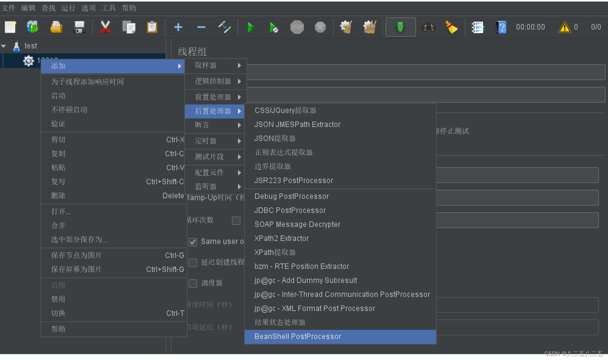Screen dimensions: 608x360
Task: Click the Stop sign toolbar icon
Action: click(297, 27)
